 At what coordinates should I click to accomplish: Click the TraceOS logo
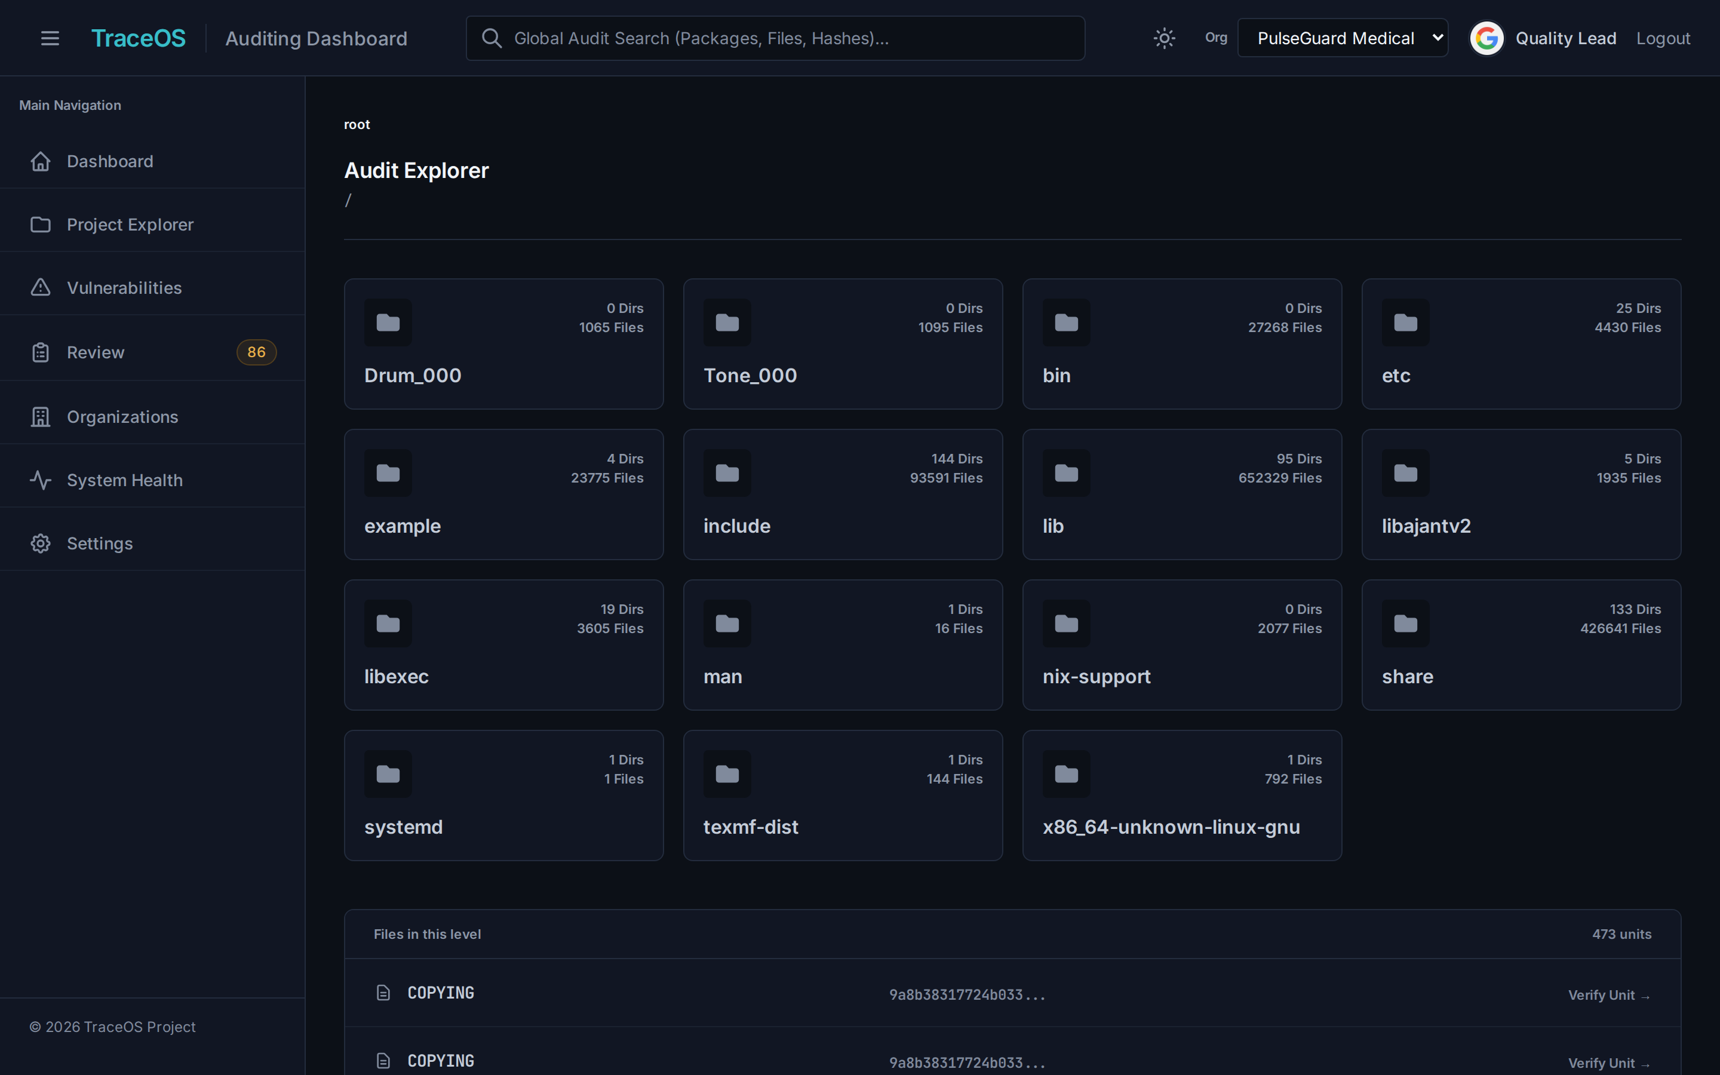(139, 38)
